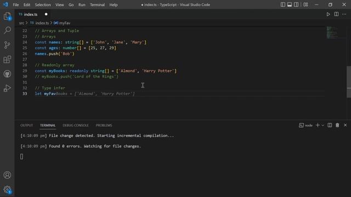This screenshot has height=197, width=351.
Task: Open the Extensions view
Action: (x=7, y=60)
